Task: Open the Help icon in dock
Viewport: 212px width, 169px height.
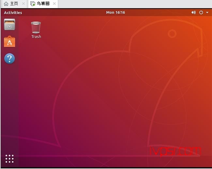Action: coord(9,58)
